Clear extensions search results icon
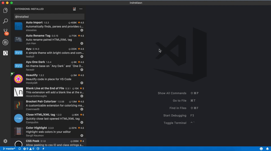The width and height of the screenshot is (271, 151). point(74,9)
